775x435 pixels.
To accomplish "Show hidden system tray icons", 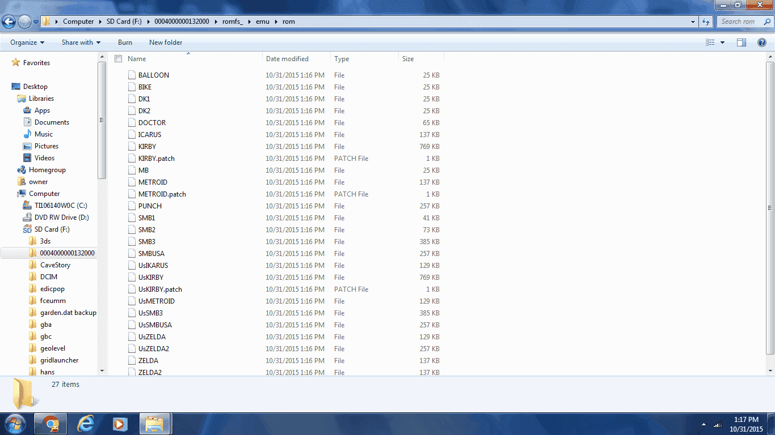I will click(704, 424).
